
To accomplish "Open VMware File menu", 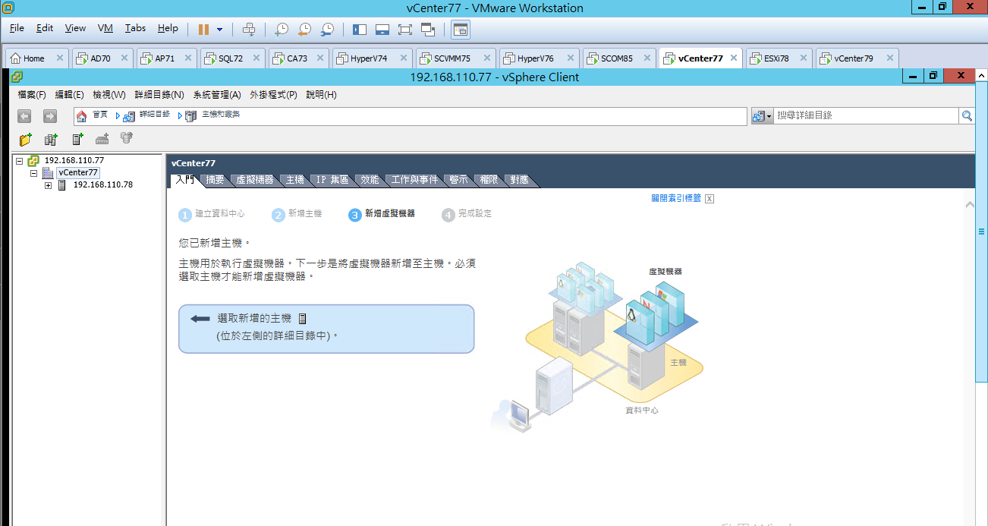I will (x=17, y=28).
